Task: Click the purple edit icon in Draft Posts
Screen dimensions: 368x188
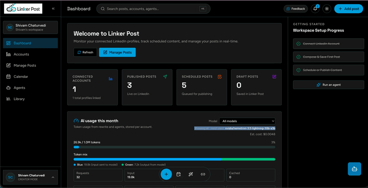Action: click(x=274, y=77)
